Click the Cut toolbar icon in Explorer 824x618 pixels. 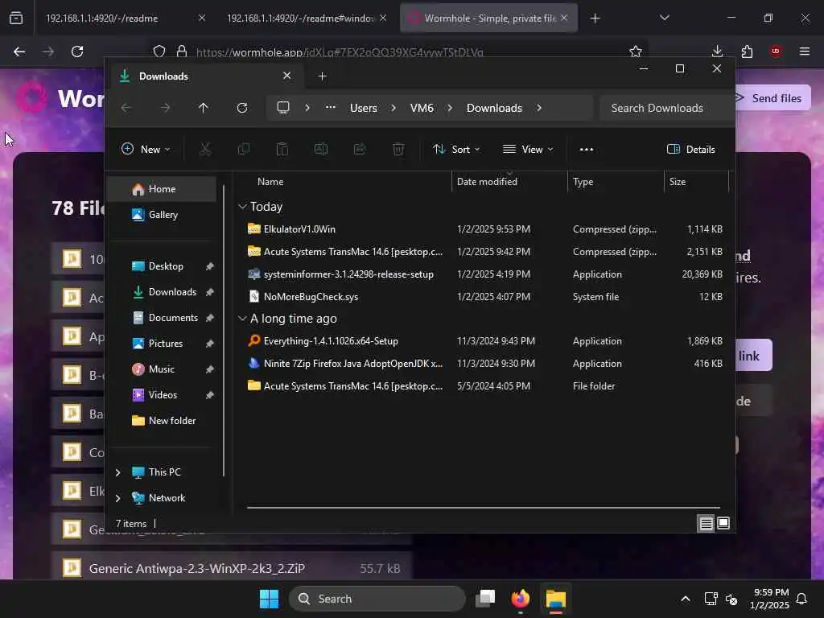[205, 149]
